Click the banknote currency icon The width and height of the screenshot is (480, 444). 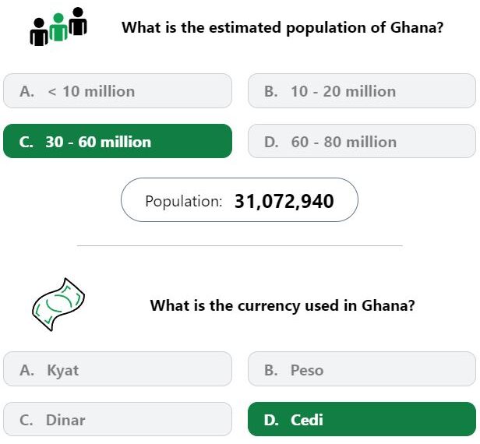tap(58, 305)
